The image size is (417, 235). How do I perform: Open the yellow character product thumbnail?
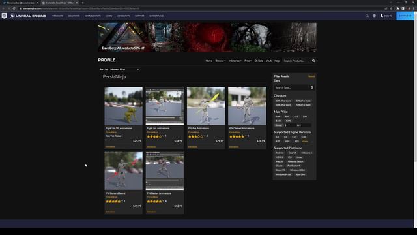pos(123,106)
